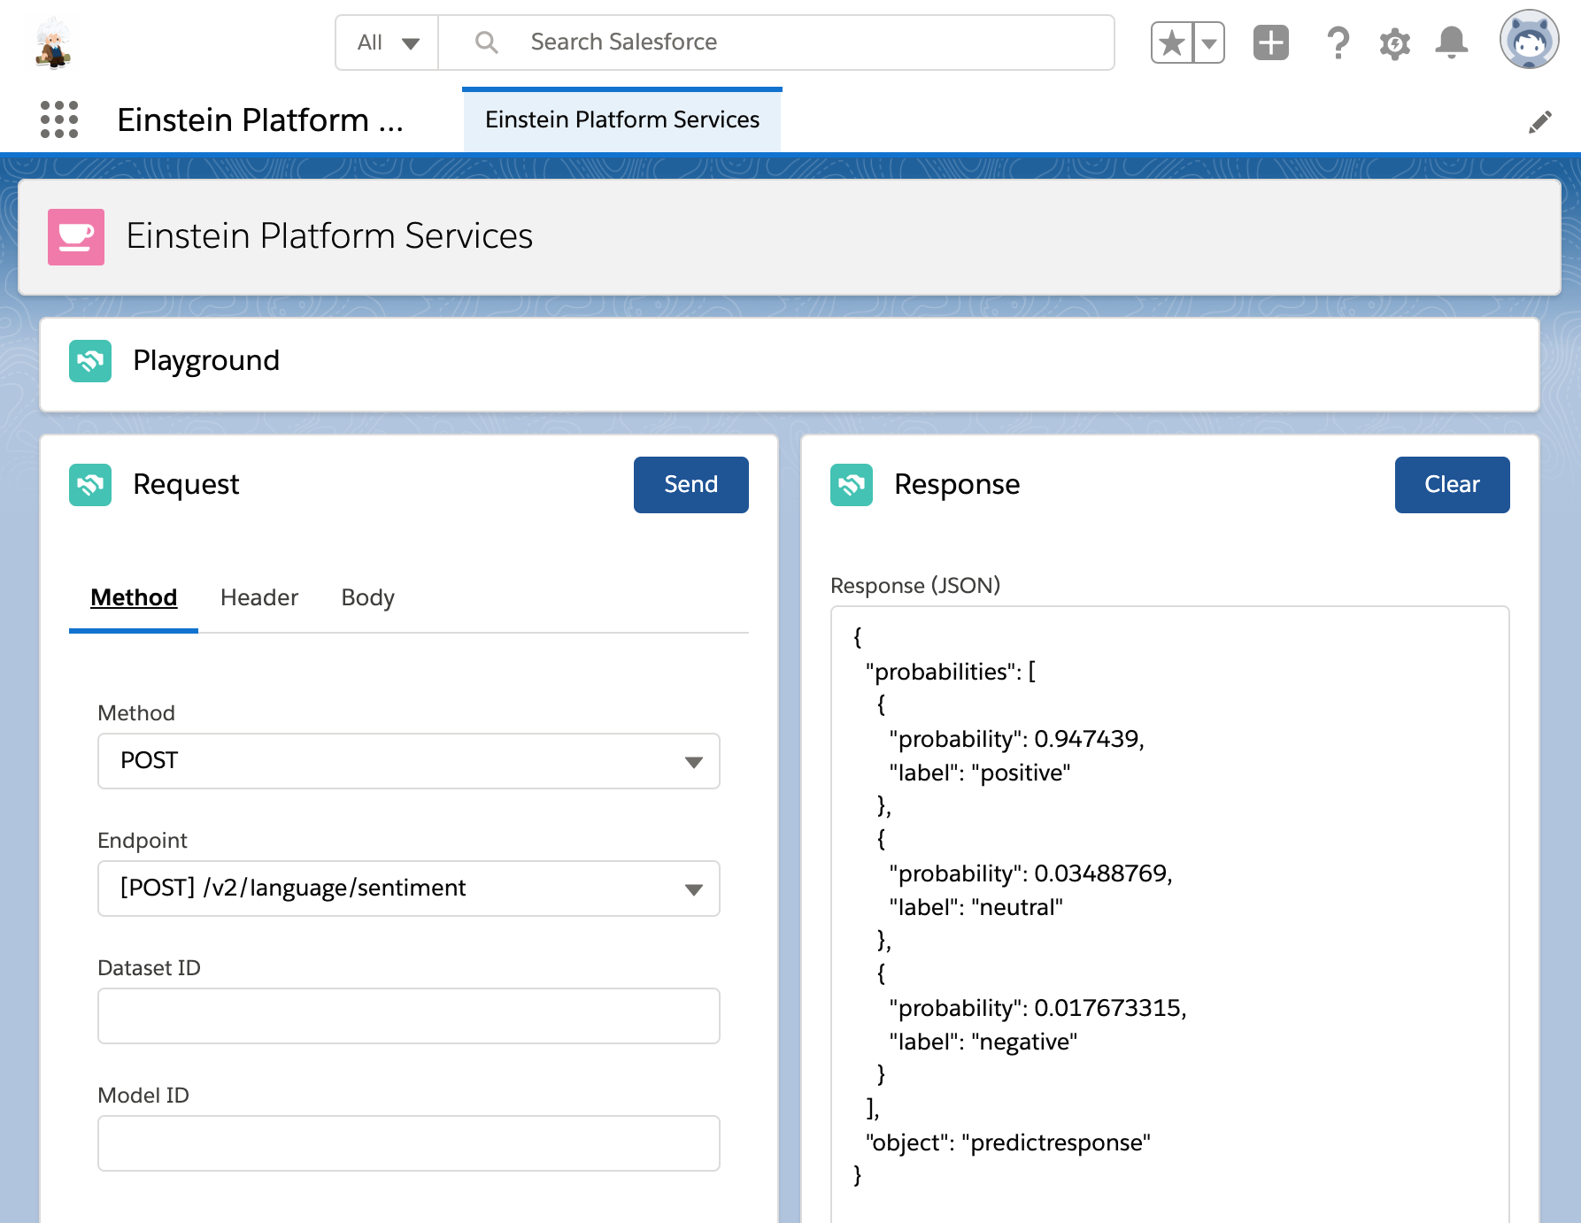
Task: Click the Dataset ID input field
Action: pyautogui.click(x=409, y=1016)
